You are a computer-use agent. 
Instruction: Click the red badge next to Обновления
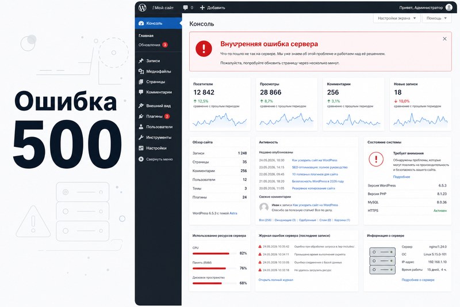tap(165, 45)
